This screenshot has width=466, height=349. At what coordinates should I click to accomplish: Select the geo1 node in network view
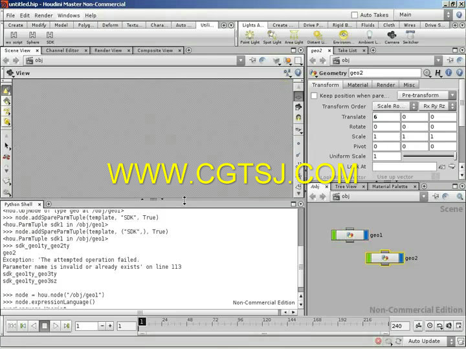pyautogui.click(x=349, y=235)
